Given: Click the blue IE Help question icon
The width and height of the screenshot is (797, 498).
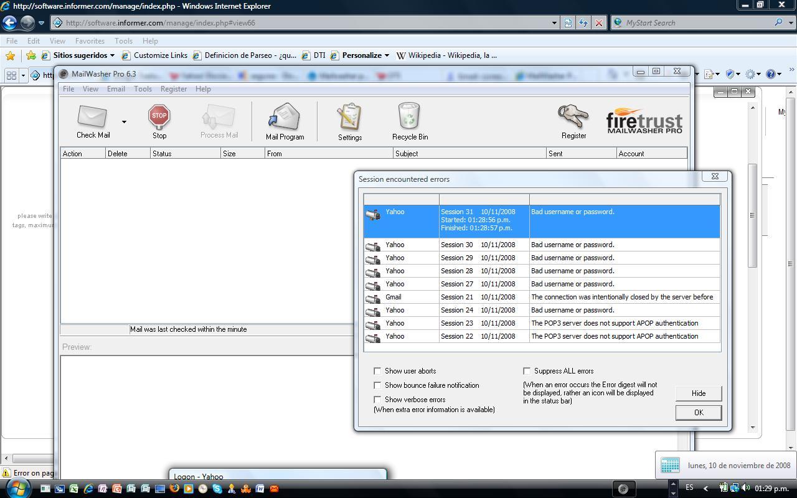Looking at the screenshot, I should click(771, 74).
